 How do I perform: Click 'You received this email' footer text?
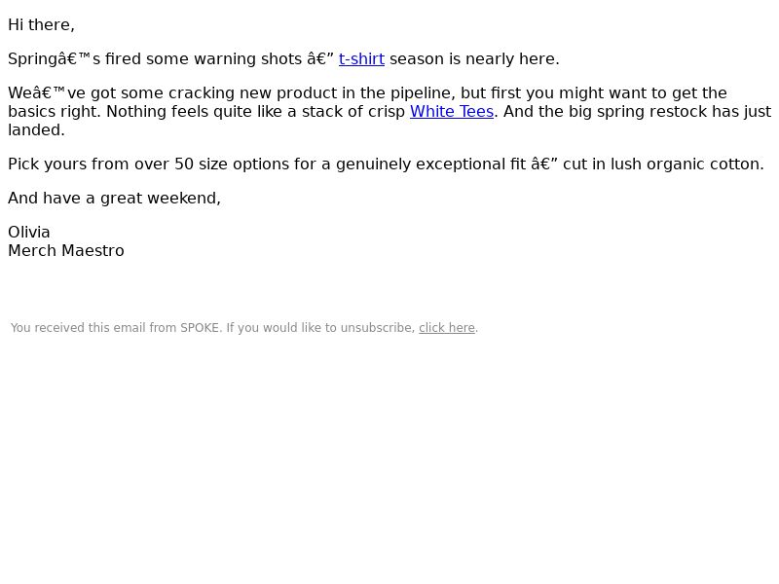[x=76, y=328]
